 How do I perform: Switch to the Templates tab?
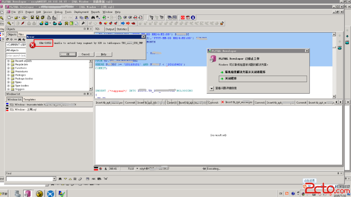30,100
